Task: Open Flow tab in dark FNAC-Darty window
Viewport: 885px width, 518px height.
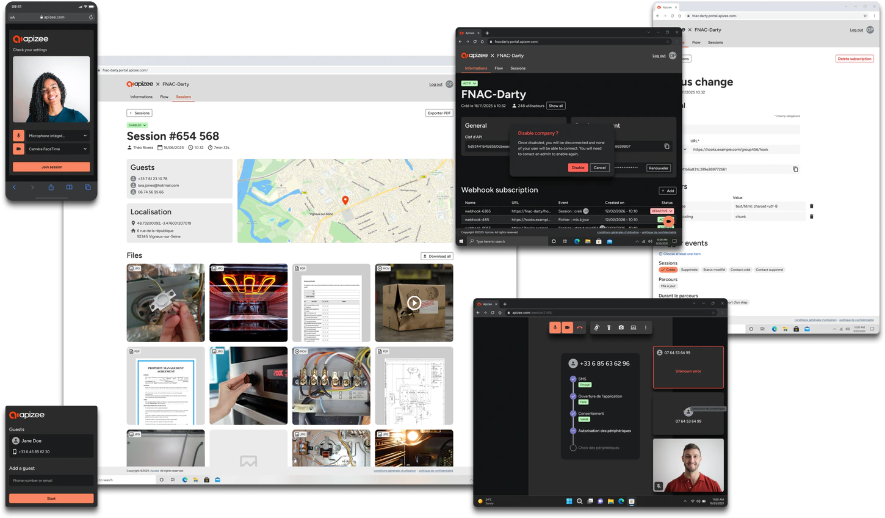Action: click(x=499, y=68)
